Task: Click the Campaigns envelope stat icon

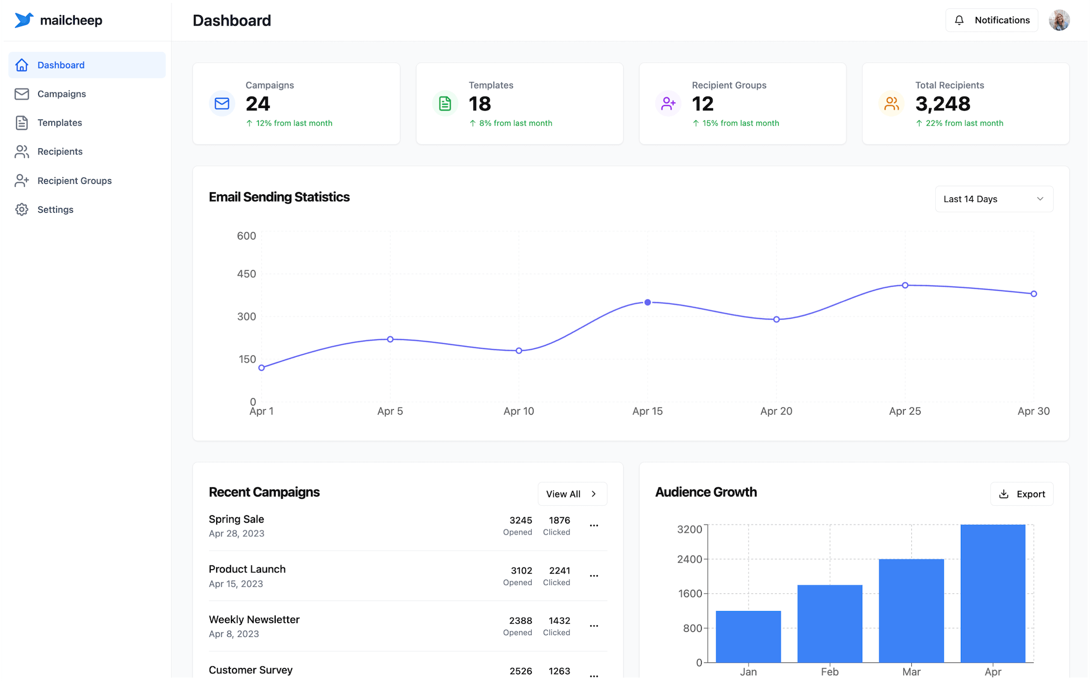Action: (x=222, y=104)
